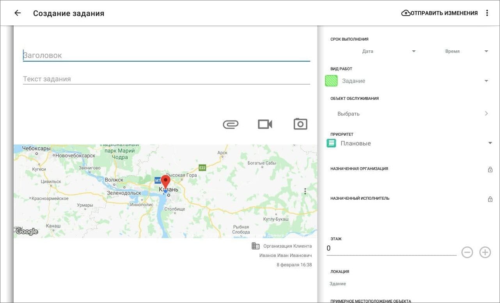Viewport: 500px width, 303px height.
Task: Click the red map pin on Kazan
Action: 165,182
